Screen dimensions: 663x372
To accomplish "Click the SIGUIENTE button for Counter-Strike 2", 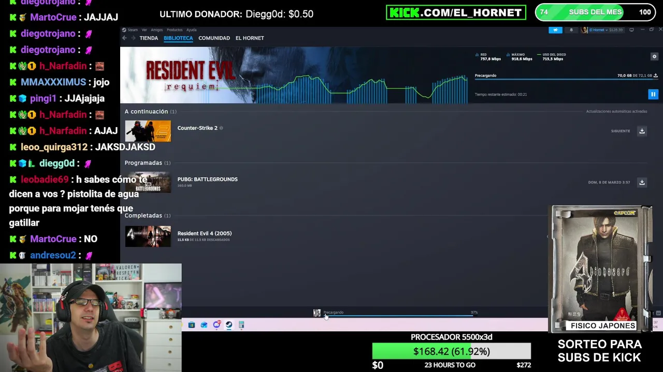I will [621, 131].
